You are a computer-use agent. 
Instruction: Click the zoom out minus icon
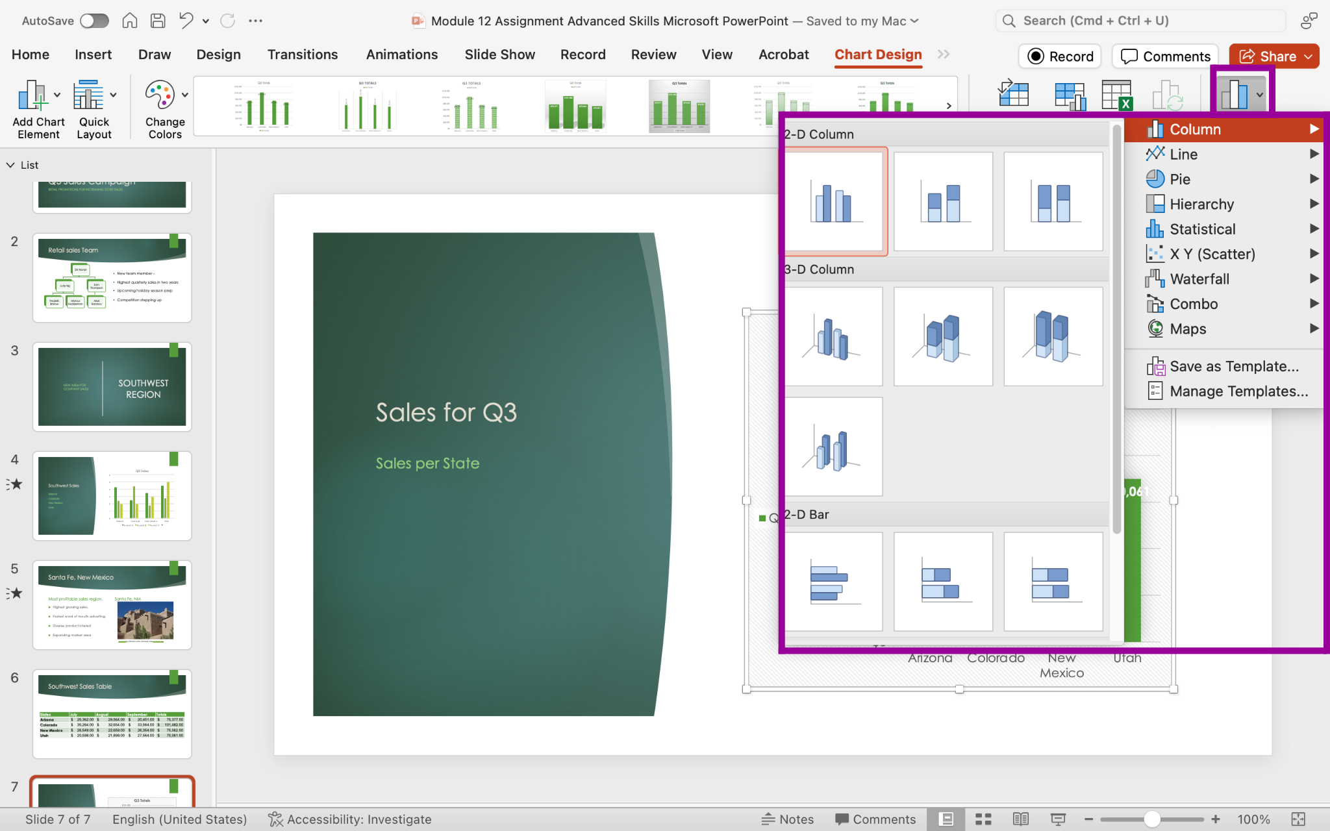tap(1088, 819)
